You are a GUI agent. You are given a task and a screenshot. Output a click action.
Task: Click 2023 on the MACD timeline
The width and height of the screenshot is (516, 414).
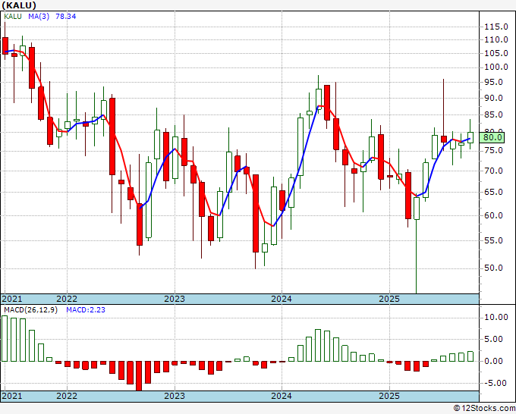point(175,396)
